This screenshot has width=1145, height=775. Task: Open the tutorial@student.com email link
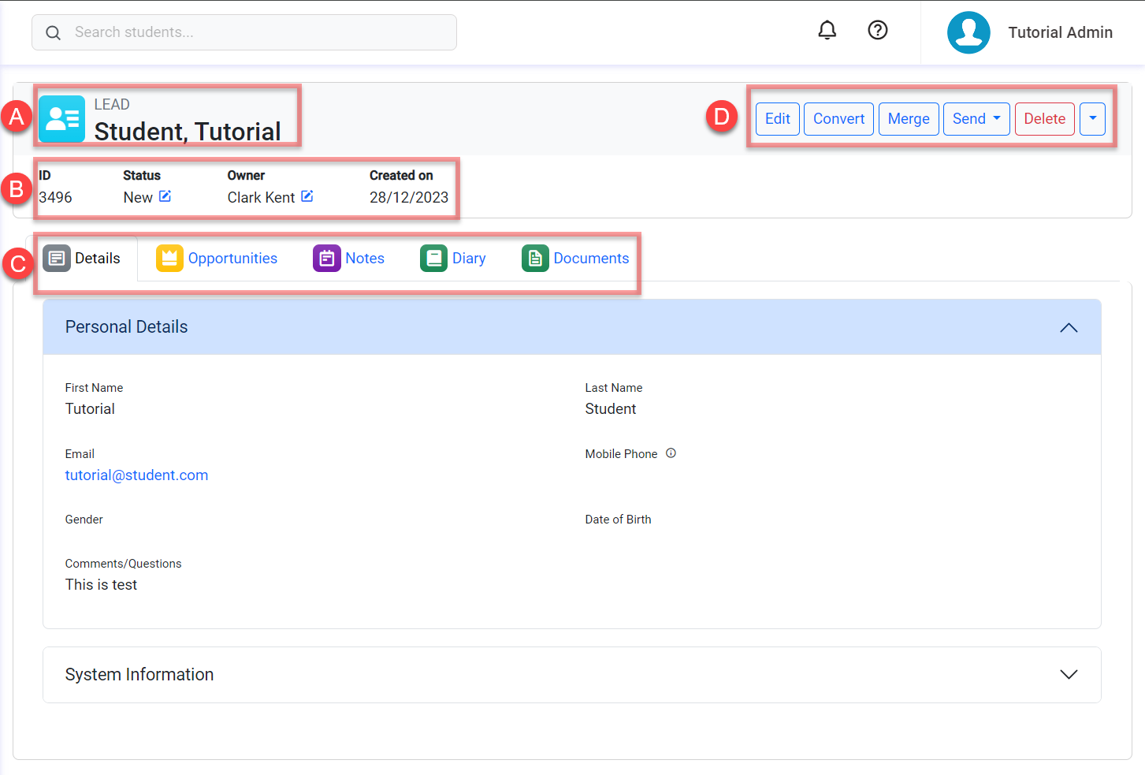pos(136,475)
